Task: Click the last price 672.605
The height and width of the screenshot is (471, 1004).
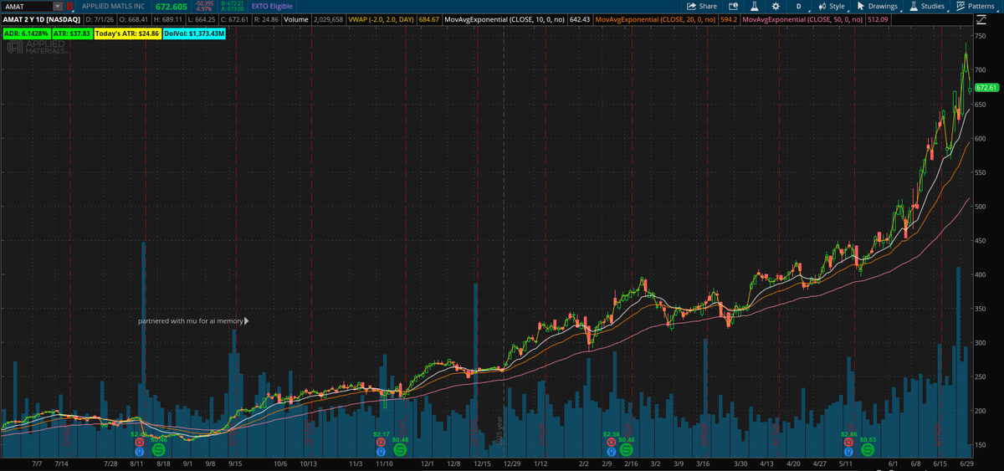Action: pyautogui.click(x=172, y=6)
